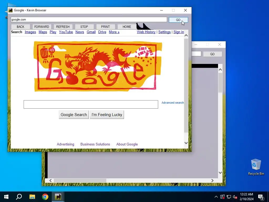Click the STOP button
Viewport: 269px width, 202px height.
click(x=84, y=27)
